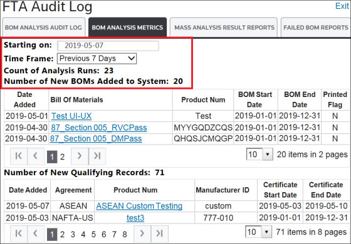Open page size dropdown for 20 items table
Screen dimensions: 351x244
click(259, 154)
